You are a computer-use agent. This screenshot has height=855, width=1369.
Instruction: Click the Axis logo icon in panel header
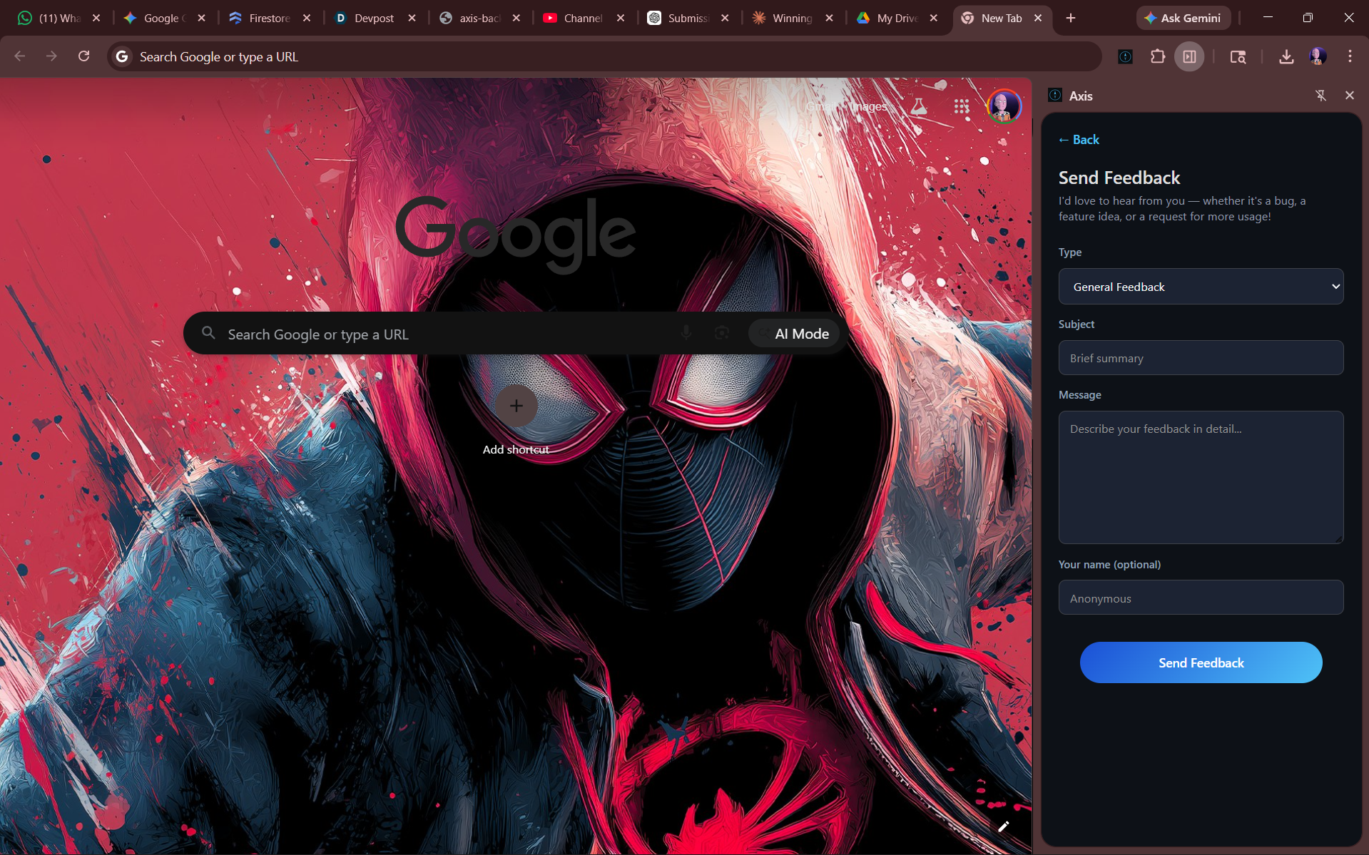pos(1055,95)
